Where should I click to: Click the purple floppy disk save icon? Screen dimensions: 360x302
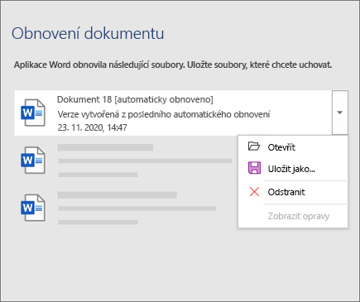(254, 168)
